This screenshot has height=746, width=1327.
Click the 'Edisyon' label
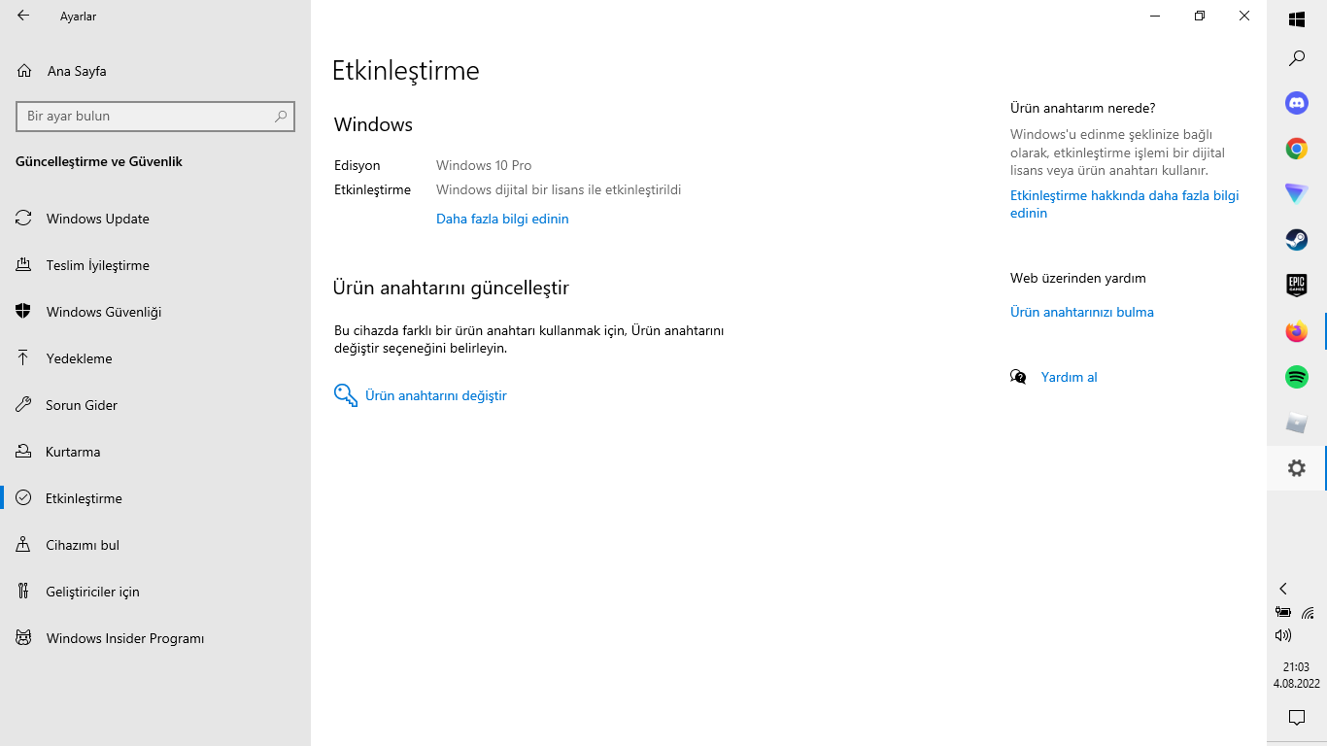click(357, 165)
